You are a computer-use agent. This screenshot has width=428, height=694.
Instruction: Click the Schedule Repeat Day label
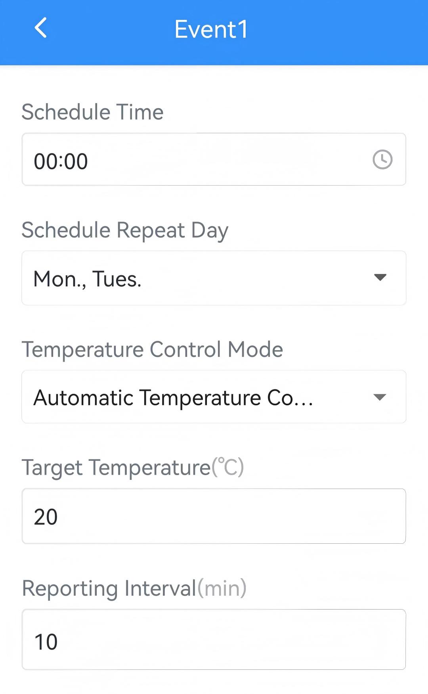click(125, 230)
